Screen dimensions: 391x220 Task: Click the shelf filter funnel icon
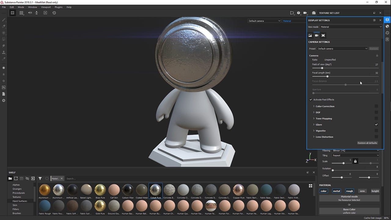[40, 178]
